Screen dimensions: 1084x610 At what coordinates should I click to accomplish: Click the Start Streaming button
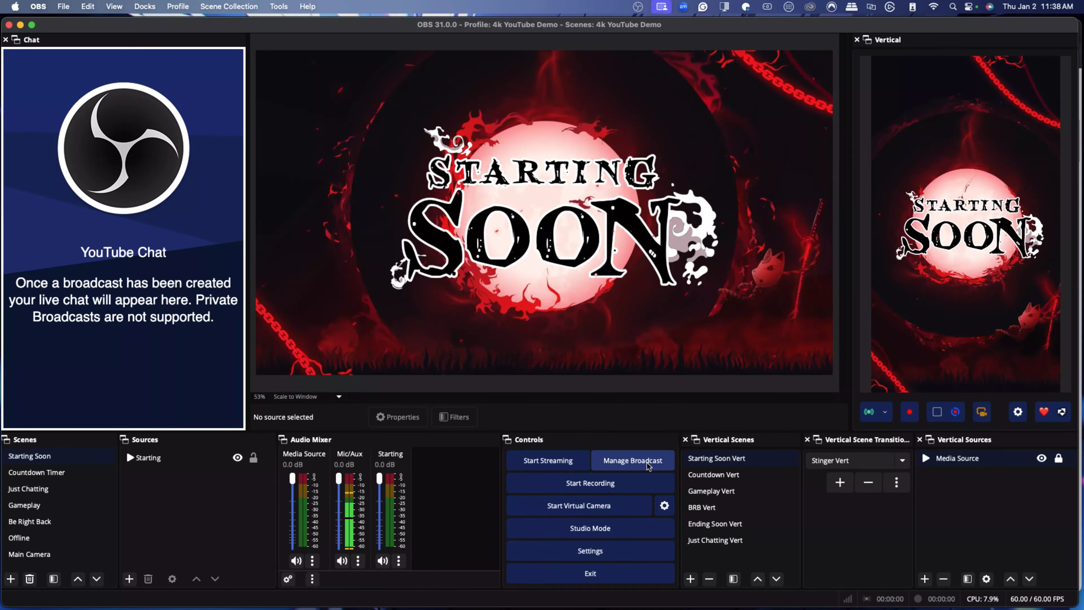[548, 461]
